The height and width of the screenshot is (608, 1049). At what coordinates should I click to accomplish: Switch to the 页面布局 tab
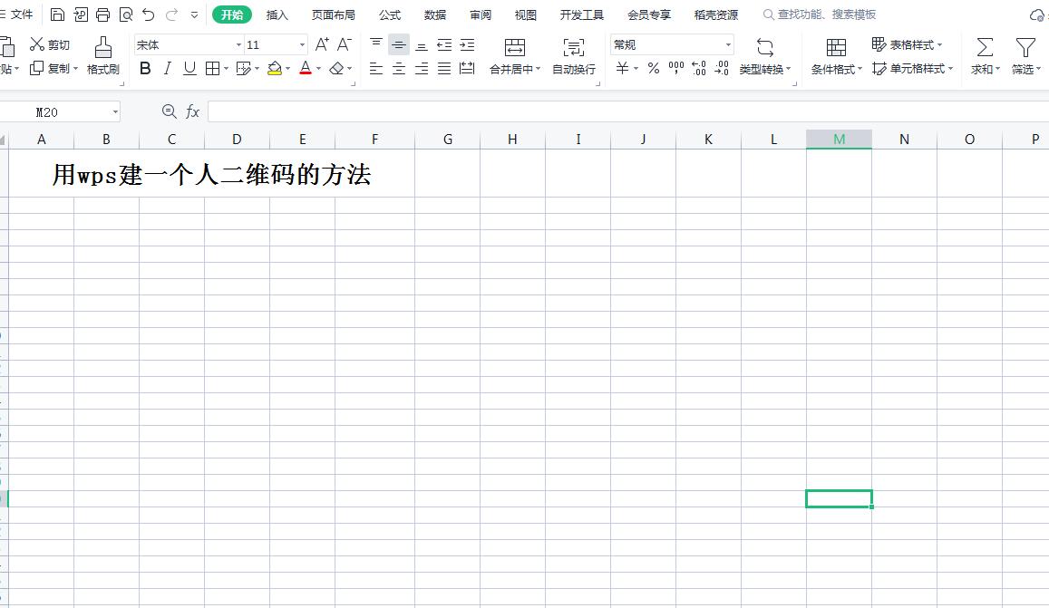(333, 14)
